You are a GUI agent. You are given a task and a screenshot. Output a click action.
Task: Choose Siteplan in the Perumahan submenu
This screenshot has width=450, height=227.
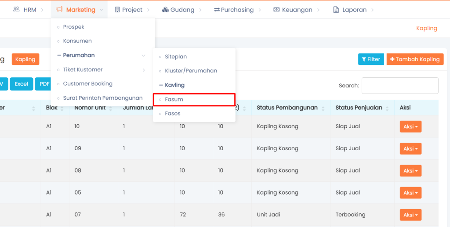coord(176,57)
